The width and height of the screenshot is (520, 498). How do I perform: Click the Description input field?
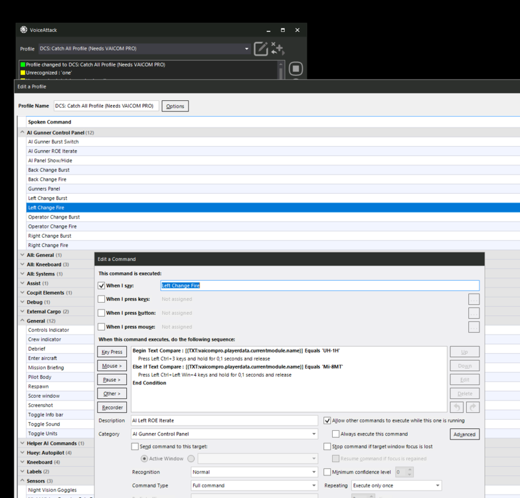tap(224, 420)
